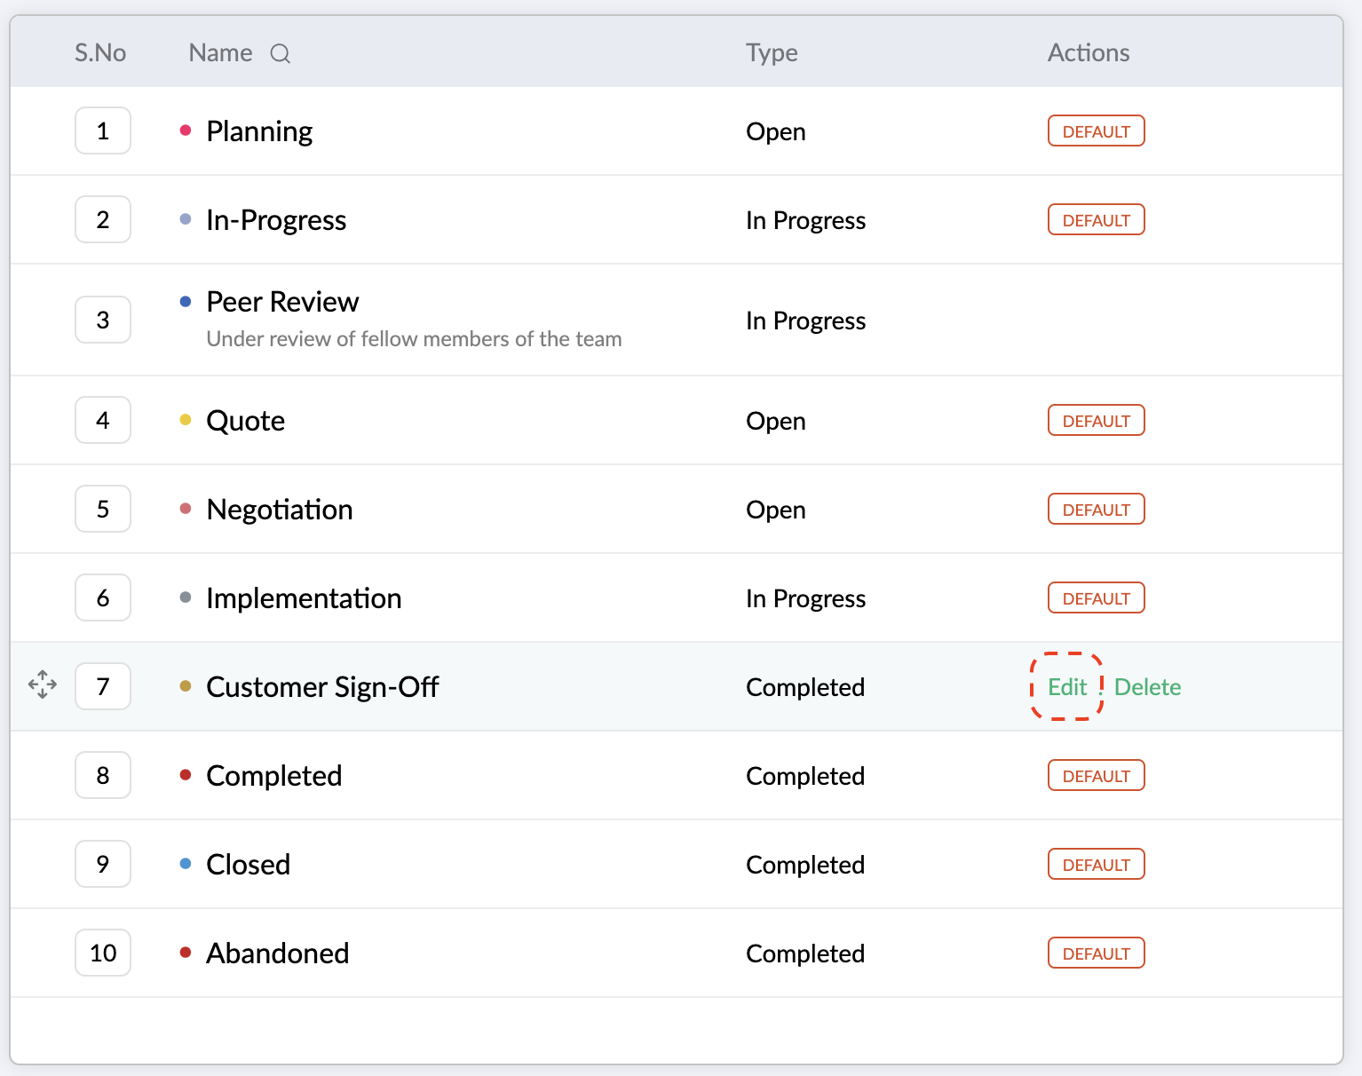Click the DEFAULT badge on the Planning row
Screen dimensions: 1362x1076
coord(1097,131)
